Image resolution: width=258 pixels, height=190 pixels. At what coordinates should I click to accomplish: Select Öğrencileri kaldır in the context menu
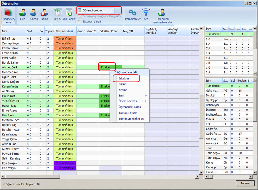(x=130, y=107)
